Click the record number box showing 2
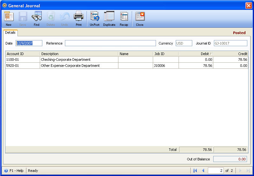The height and width of the screenshot is (176, 254). 216,171
